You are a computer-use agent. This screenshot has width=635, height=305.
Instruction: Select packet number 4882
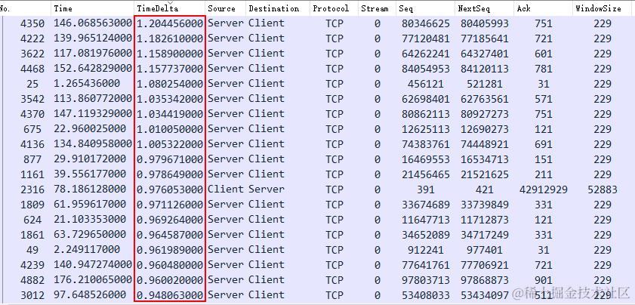[32, 280]
